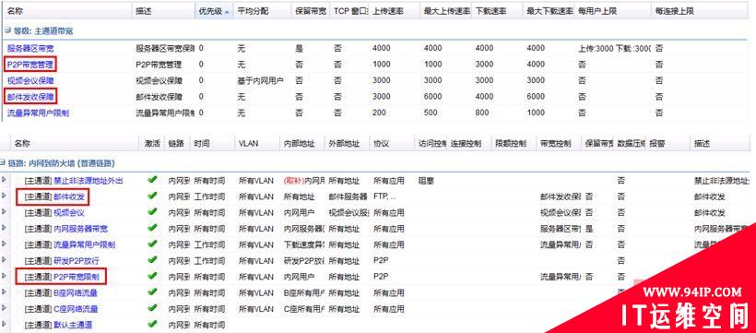Viewport: 756px width, 333px height.
Task: Select the 阻塞 access-control cell
Action: 427,181
